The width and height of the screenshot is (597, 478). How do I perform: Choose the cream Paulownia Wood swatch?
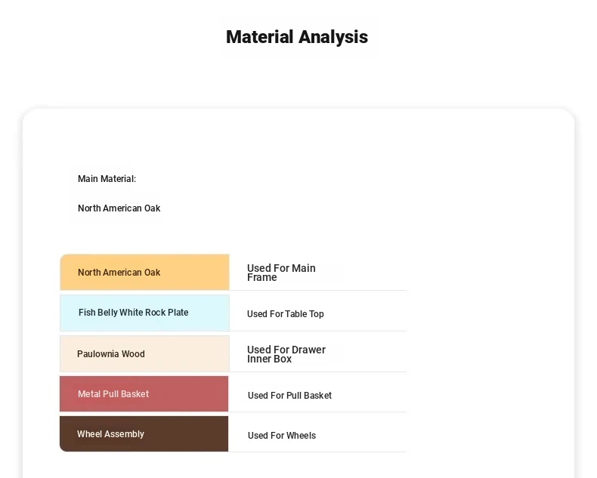click(x=189, y=354)
